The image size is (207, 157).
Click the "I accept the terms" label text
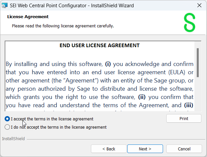[52, 119]
